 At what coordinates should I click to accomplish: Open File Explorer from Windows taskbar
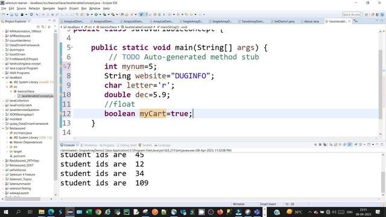tap(42, 212)
